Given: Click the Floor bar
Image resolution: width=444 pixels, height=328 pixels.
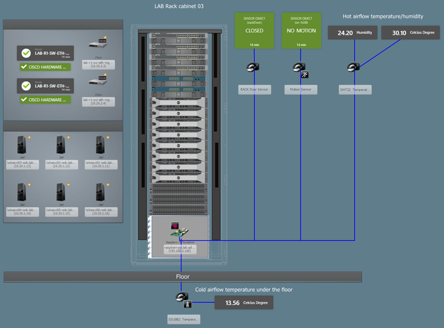Looking at the screenshot, I should coord(183,277).
